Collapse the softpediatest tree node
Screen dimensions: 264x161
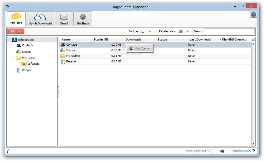coord(9,40)
